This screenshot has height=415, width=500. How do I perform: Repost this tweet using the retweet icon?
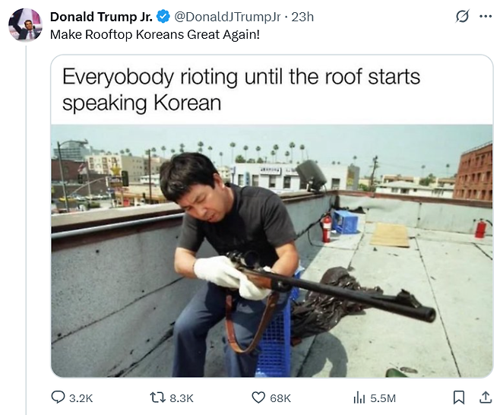157,398
